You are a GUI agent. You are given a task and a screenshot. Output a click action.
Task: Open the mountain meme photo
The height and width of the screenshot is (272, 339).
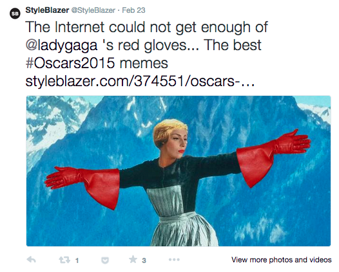click(x=179, y=171)
